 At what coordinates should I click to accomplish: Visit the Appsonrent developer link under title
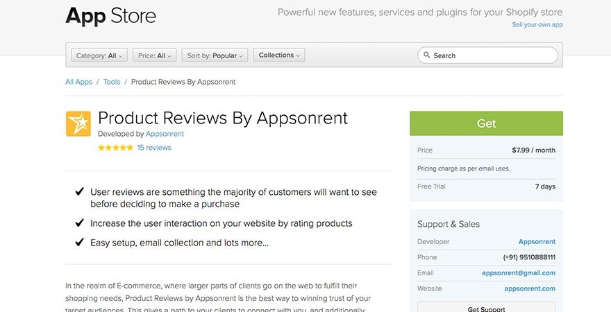pyautogui.click(x=165, y=134)
